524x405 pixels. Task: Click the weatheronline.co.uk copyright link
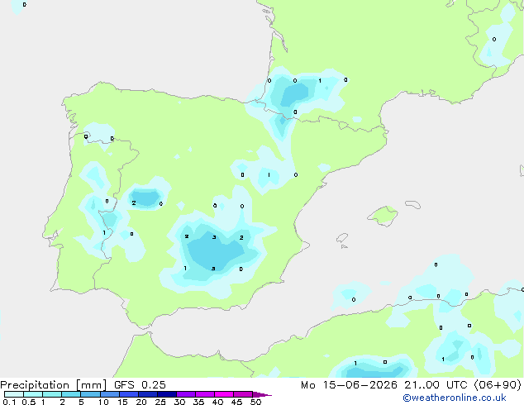455,398
